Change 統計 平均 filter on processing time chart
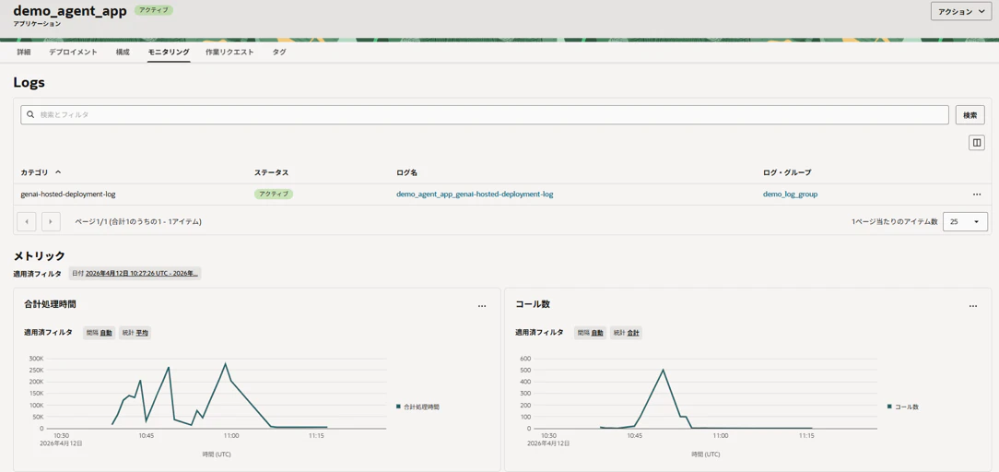Viewport: 999px width, 472px height. click(x=135, y=333)
